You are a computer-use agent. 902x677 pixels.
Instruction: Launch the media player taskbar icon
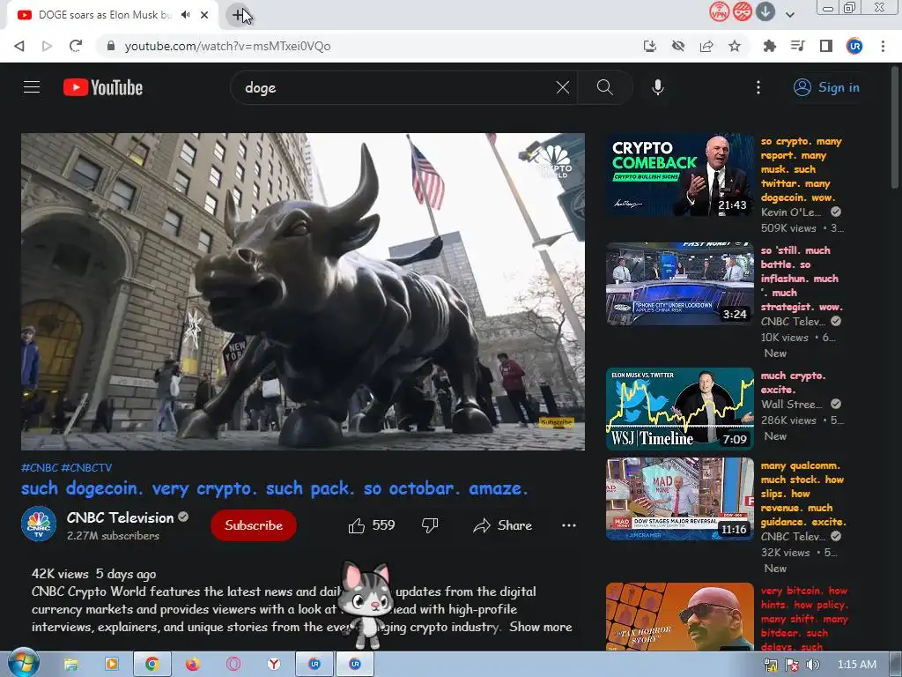(111, 665)
